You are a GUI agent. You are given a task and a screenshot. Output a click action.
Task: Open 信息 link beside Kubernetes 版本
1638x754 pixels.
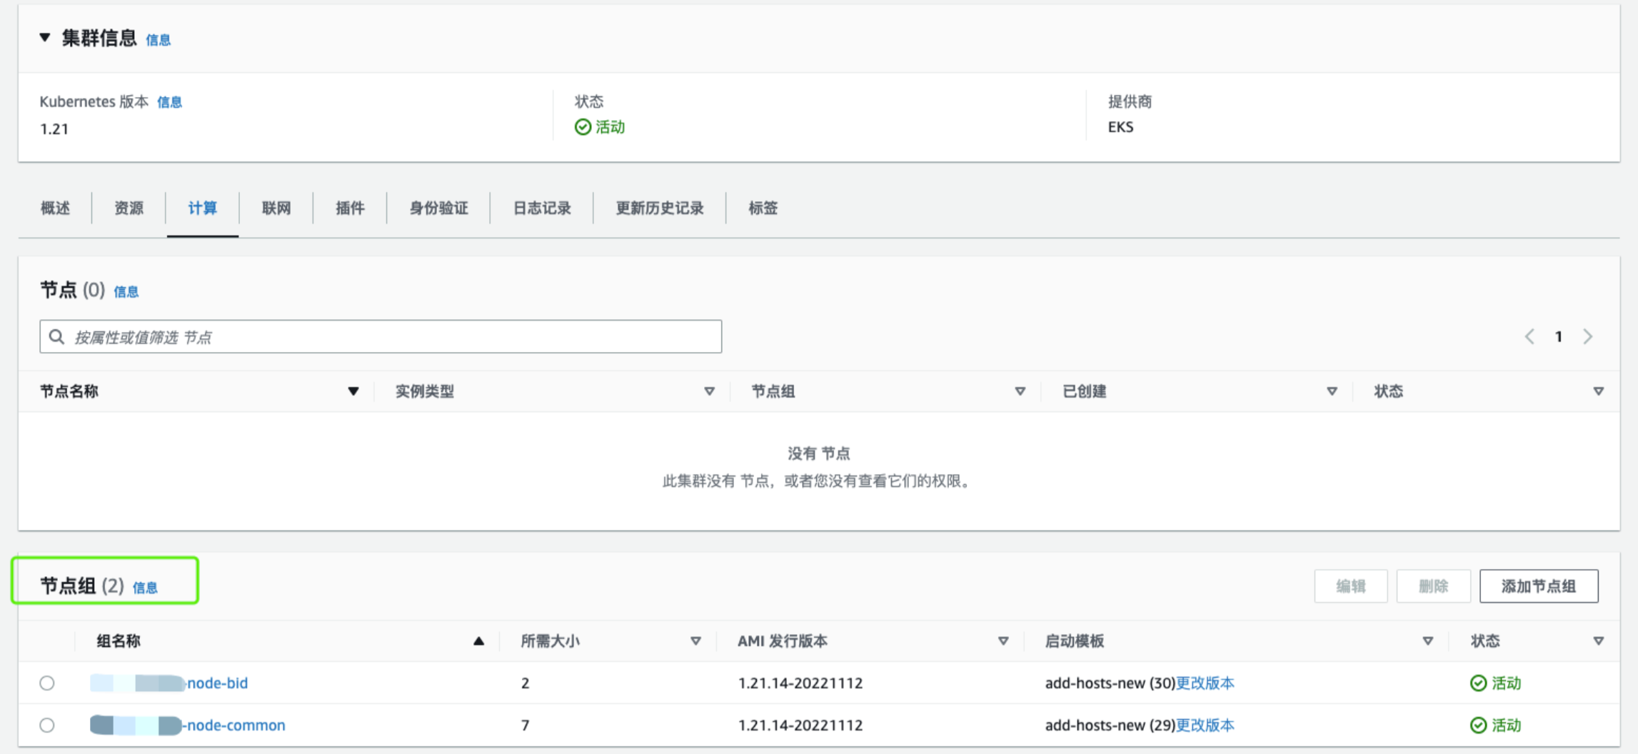(169, 102)
